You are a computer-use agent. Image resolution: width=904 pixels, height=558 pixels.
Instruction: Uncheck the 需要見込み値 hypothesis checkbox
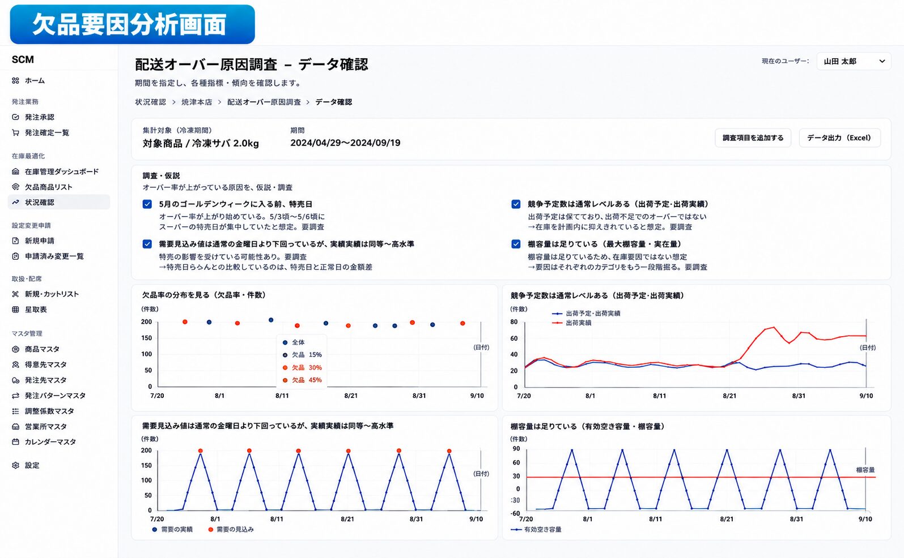[147, 244]
